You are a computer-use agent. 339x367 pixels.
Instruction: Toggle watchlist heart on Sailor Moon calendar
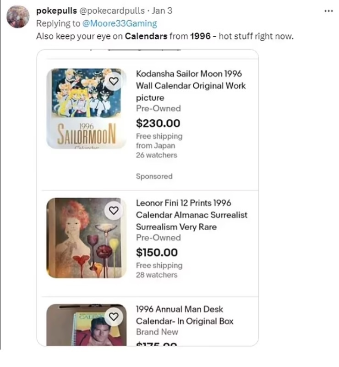tap(114, 80)
